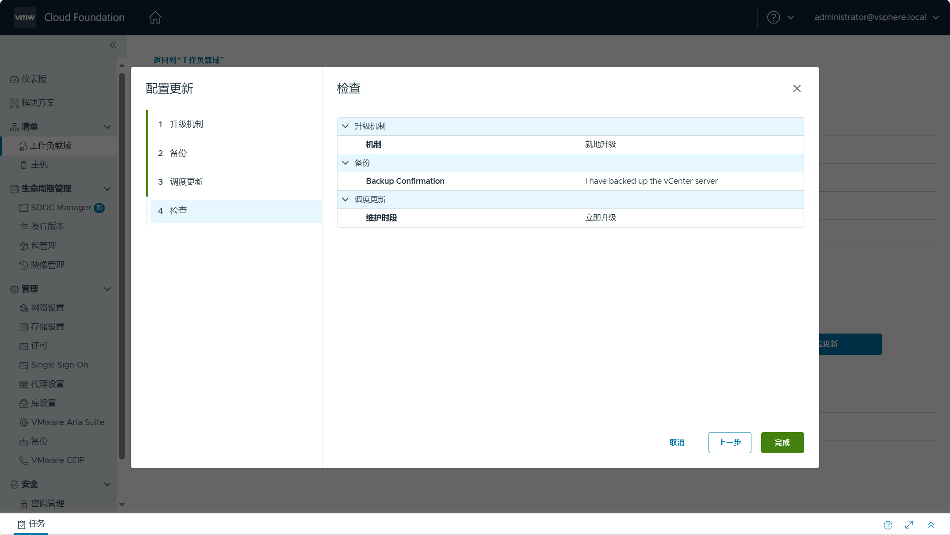
Task: Click the 代理设置 icon
Action: click(24, 384)
